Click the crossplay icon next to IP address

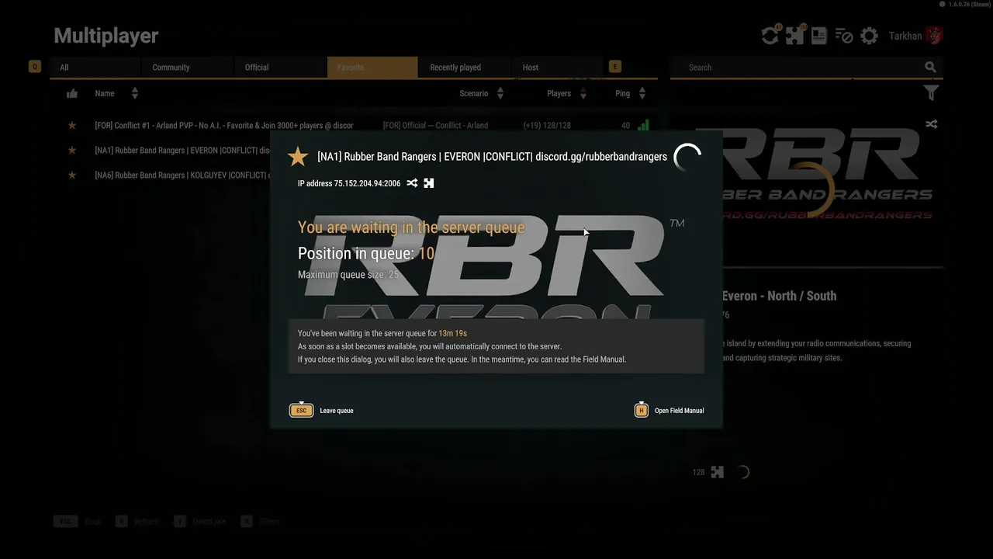(x=412, y=183)
